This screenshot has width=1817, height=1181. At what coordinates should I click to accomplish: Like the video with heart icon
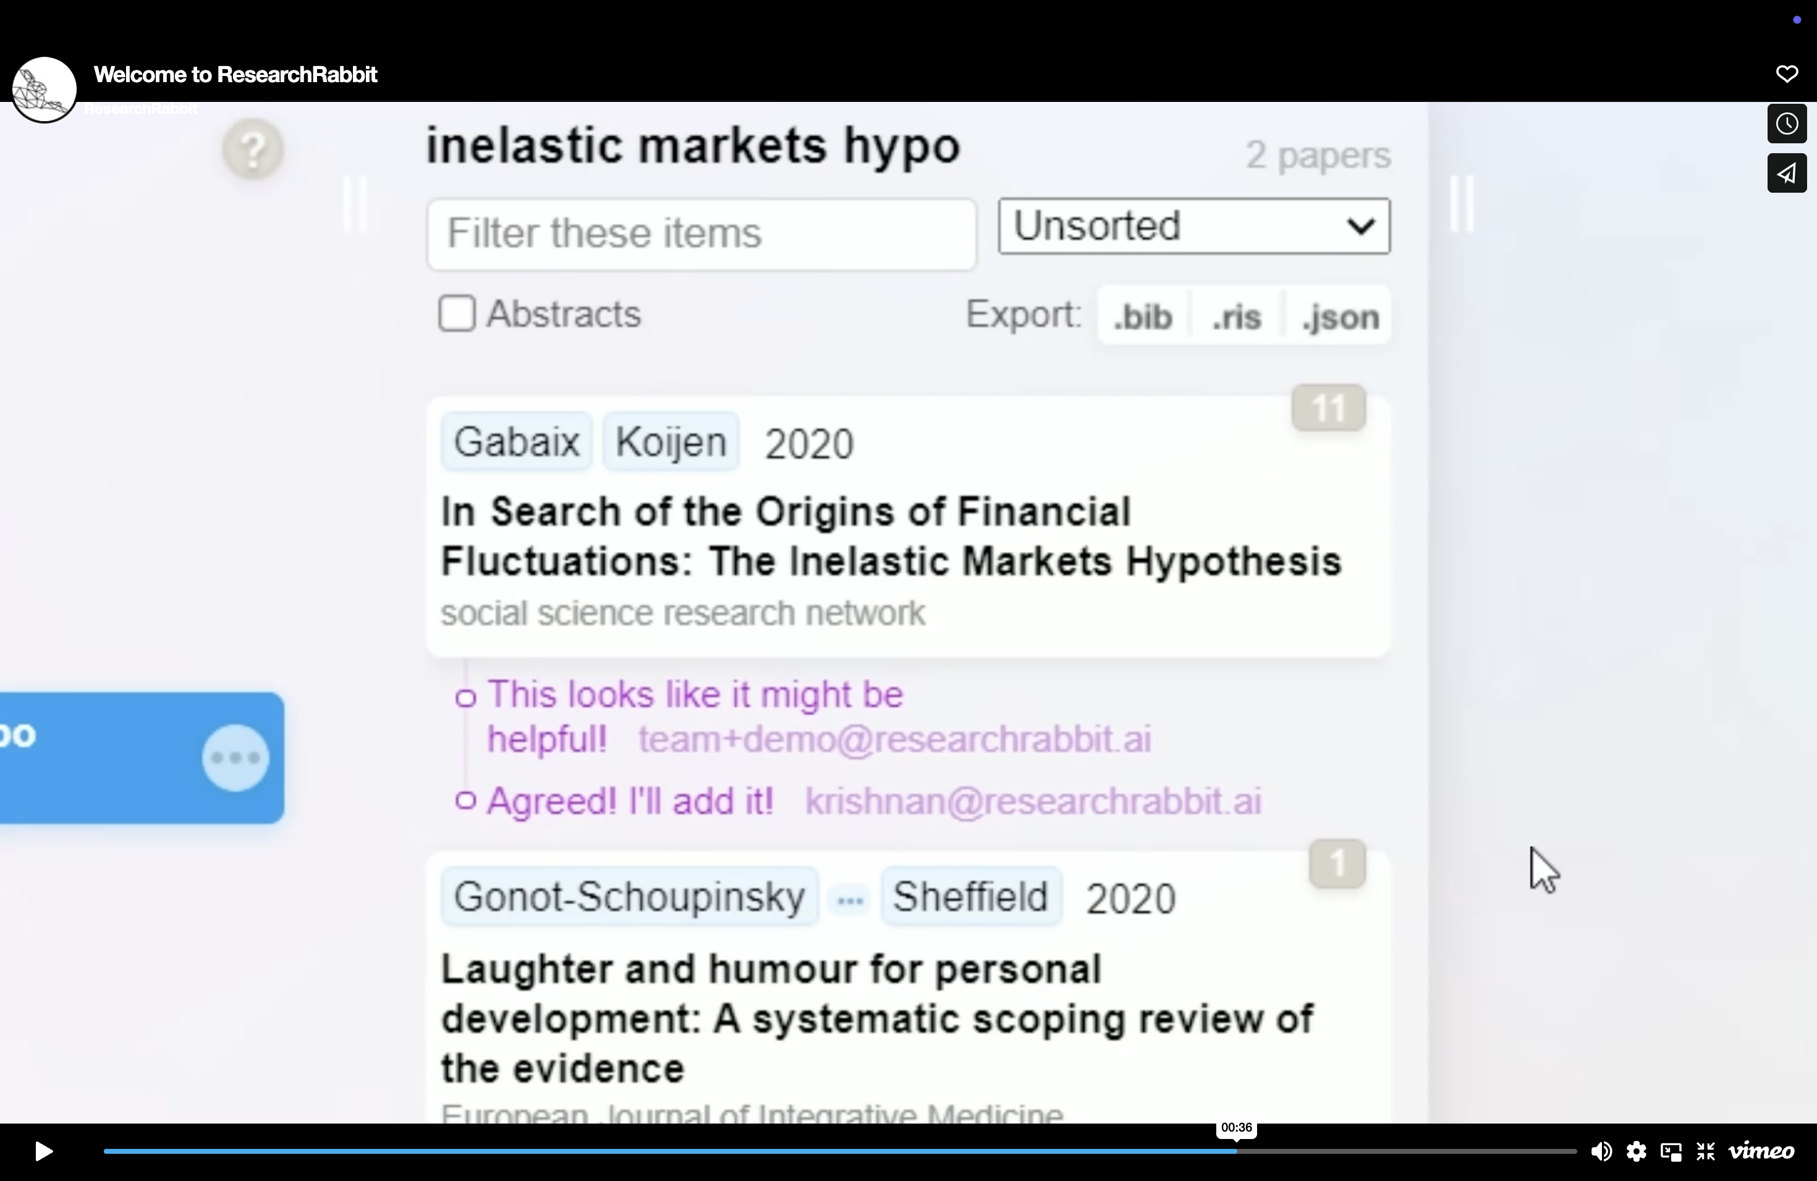pos(1787,74)
